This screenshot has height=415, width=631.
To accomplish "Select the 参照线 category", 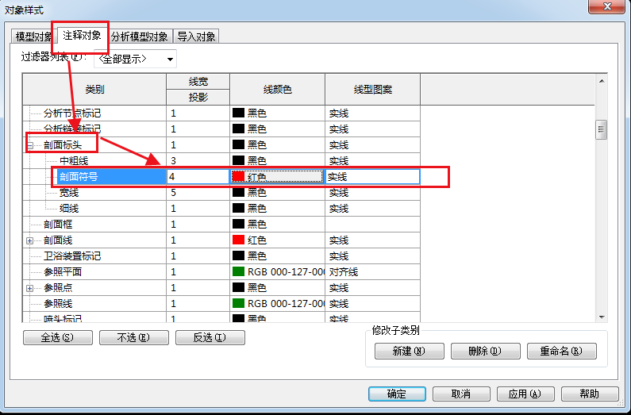I will tap(58, 304).
